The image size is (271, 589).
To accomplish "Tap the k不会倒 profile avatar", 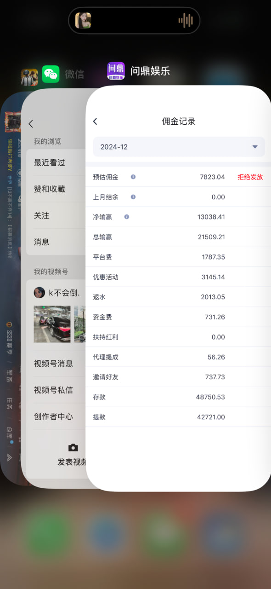I will (x=40, y=293).
